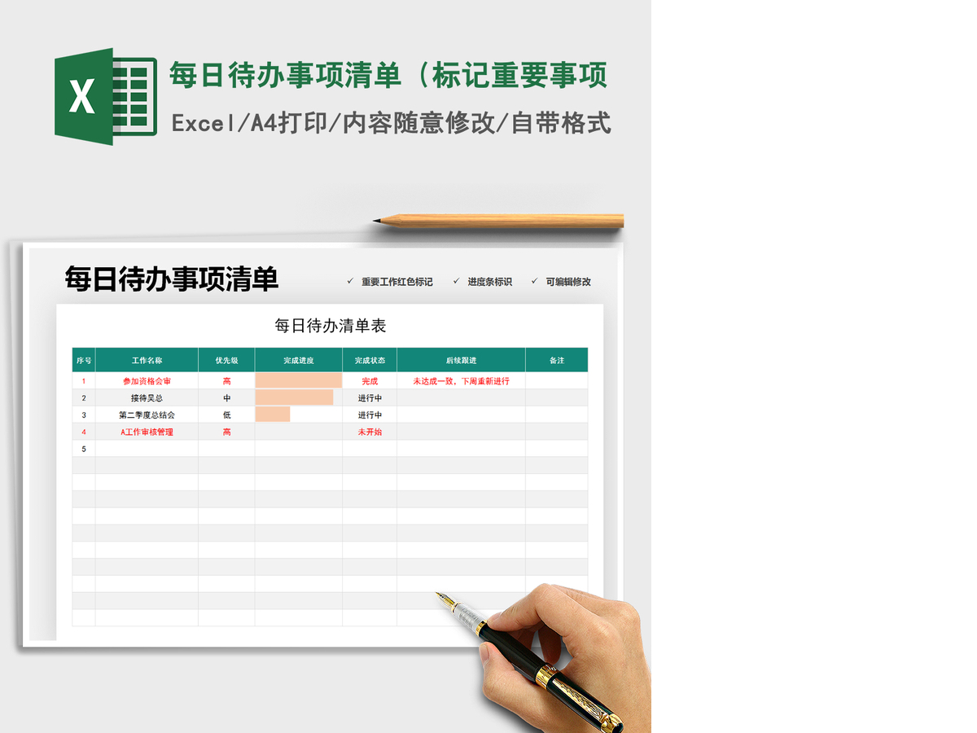Click the sequence number 5 cell
Image resolution: width=977 pixels, height=733 pixels.
pyautogui.click(x=84, y=449)
